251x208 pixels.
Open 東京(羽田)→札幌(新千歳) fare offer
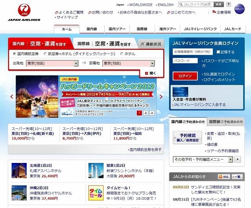[33, 134]
